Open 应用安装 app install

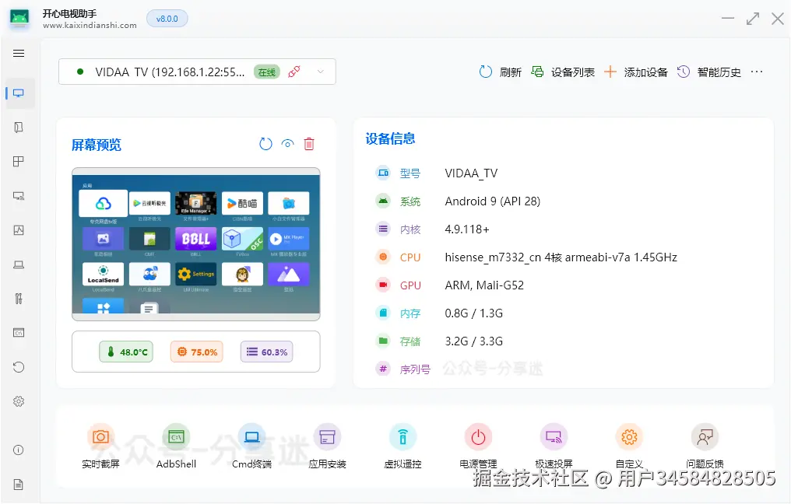pyautogui.click(x=328, y=446)
